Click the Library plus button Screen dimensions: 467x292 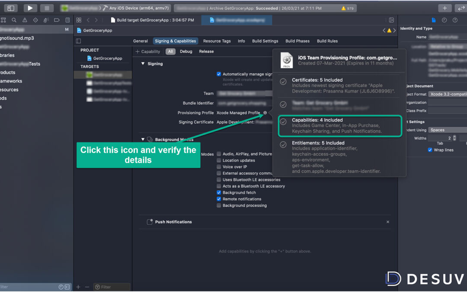[x=445, y=8]
